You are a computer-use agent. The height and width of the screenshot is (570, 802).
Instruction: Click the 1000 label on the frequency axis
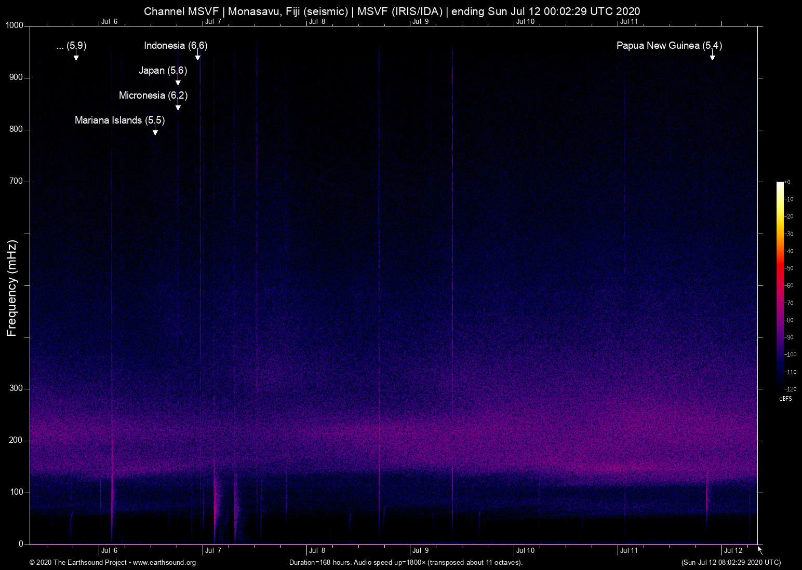[x=15, y=25]
